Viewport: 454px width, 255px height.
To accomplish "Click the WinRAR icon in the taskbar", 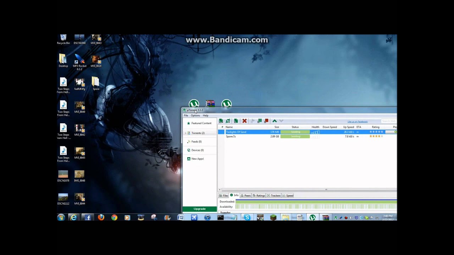I will pyautogui.click(x=326, y=217).
